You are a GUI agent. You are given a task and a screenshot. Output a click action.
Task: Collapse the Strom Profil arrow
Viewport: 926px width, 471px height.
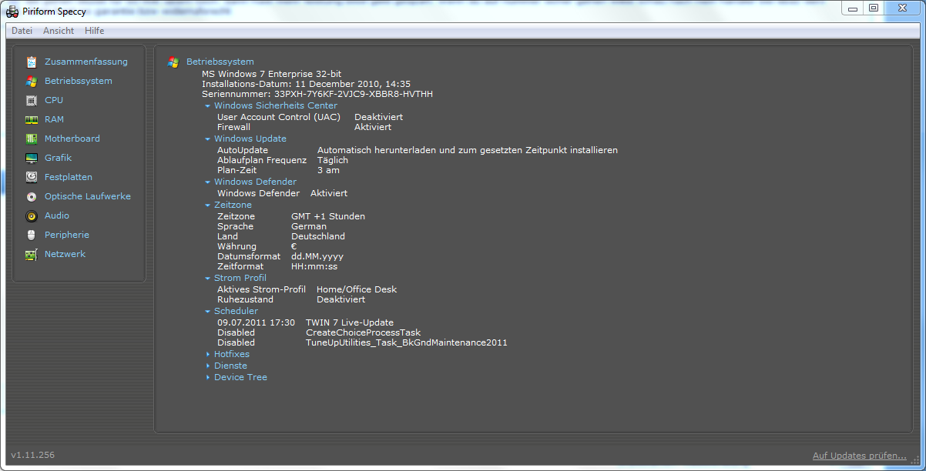click(208, 279)
